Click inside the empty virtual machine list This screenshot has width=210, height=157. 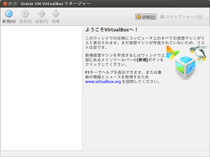coord(41,88)
